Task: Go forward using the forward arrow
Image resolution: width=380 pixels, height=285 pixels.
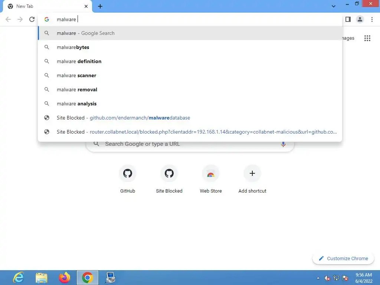Action: pyautogui.click(x=20, y=19)
